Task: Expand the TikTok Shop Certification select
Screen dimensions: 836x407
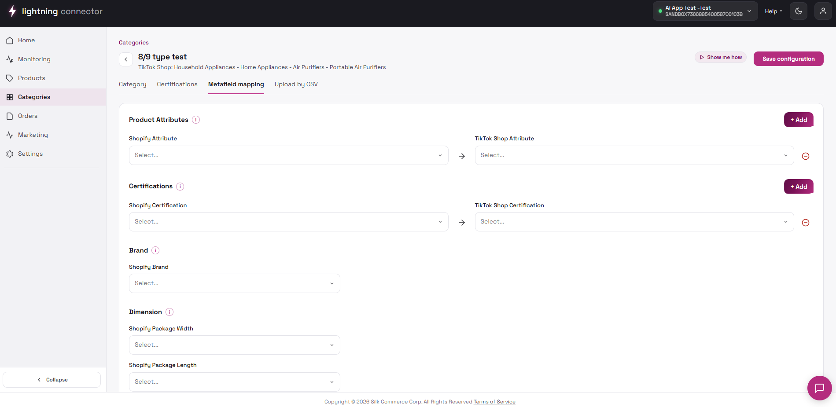Action: pyautogui.click(x=634, y=222)
